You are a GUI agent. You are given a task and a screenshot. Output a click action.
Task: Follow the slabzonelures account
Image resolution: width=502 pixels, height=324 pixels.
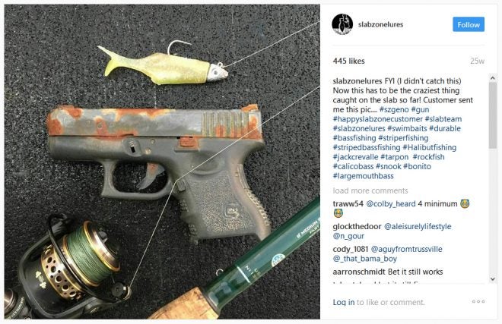469,24
